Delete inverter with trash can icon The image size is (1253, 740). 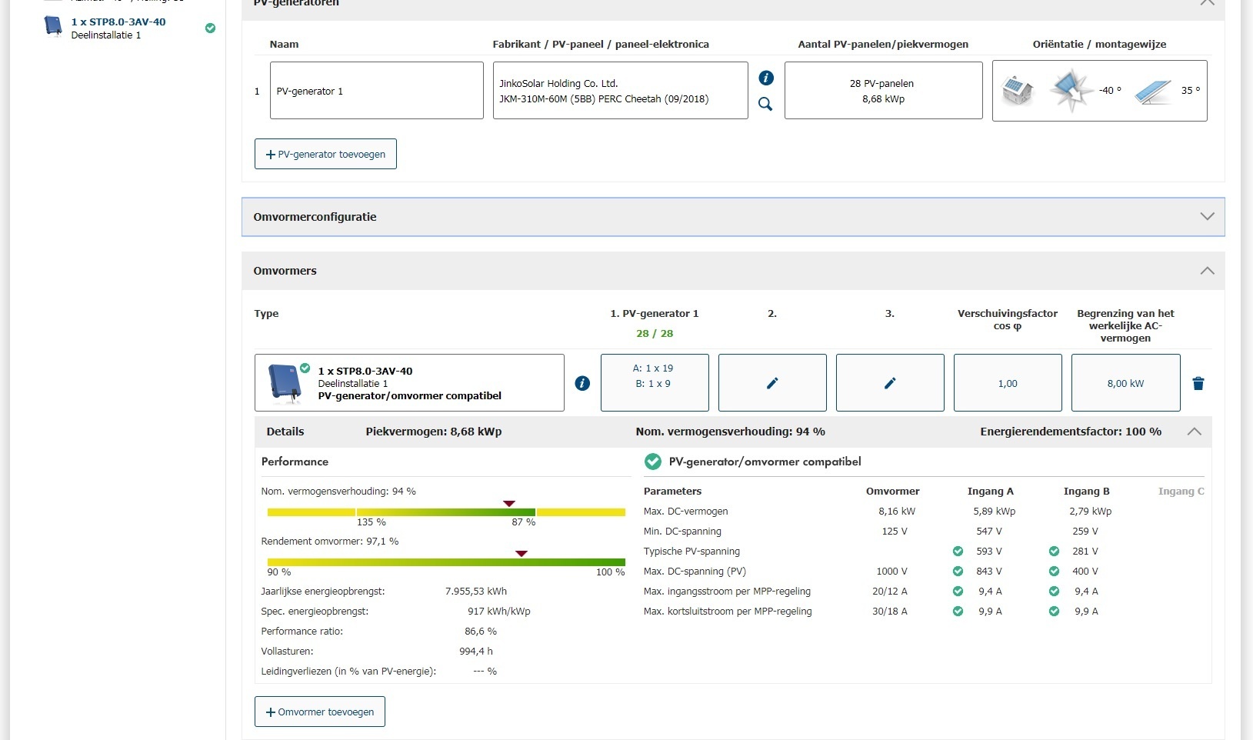[x=1198, y=383]
